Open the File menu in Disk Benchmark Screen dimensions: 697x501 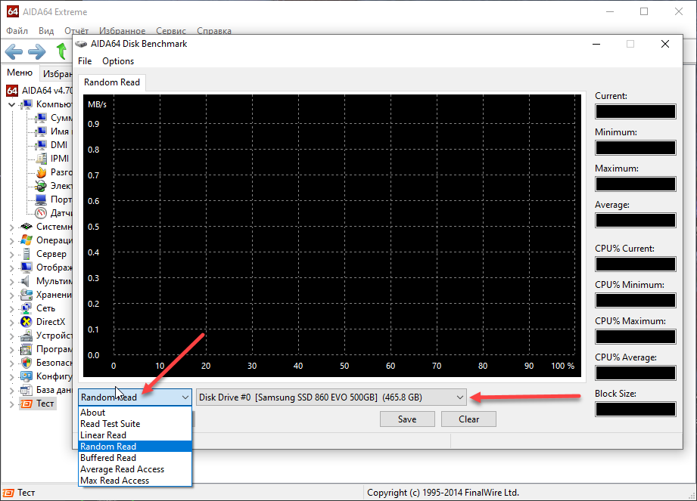(85, 61)
